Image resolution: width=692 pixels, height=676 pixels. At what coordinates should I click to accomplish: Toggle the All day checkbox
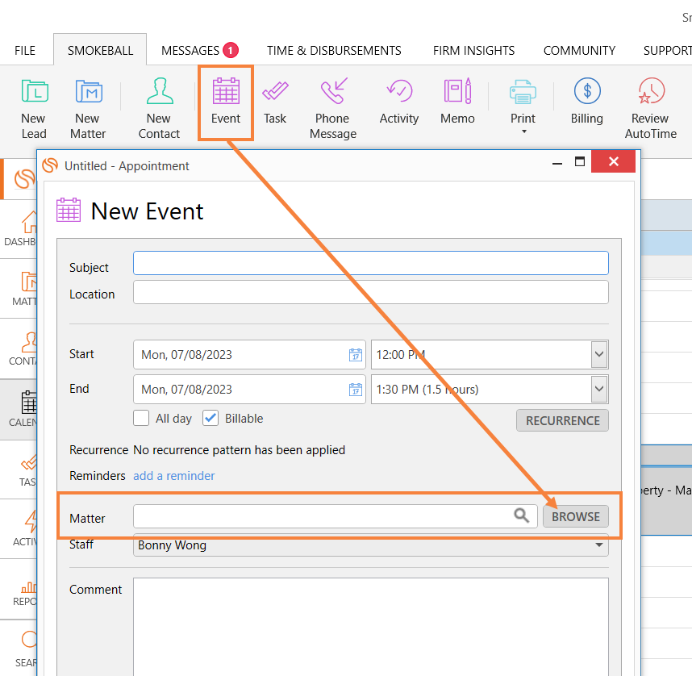coord(141,418)
